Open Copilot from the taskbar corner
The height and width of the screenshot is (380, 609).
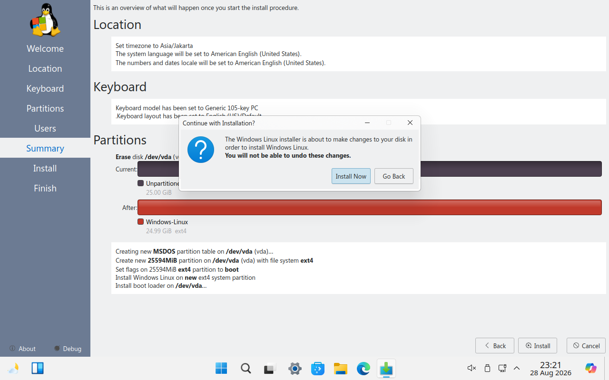[x=591, y=368]
